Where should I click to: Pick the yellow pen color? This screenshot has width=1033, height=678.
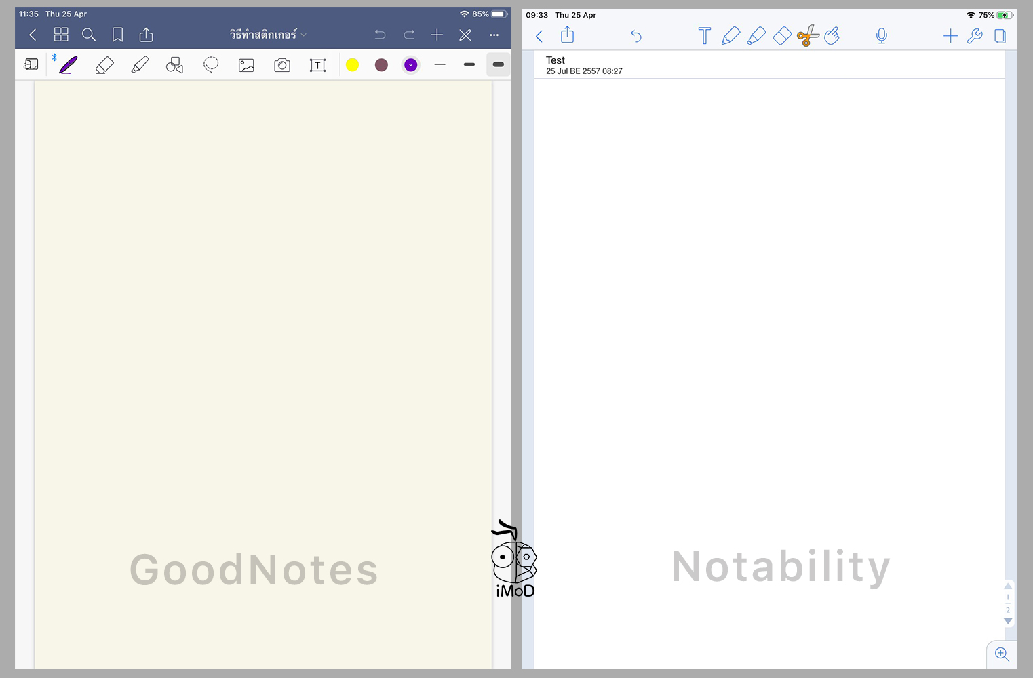click(352, 64)
